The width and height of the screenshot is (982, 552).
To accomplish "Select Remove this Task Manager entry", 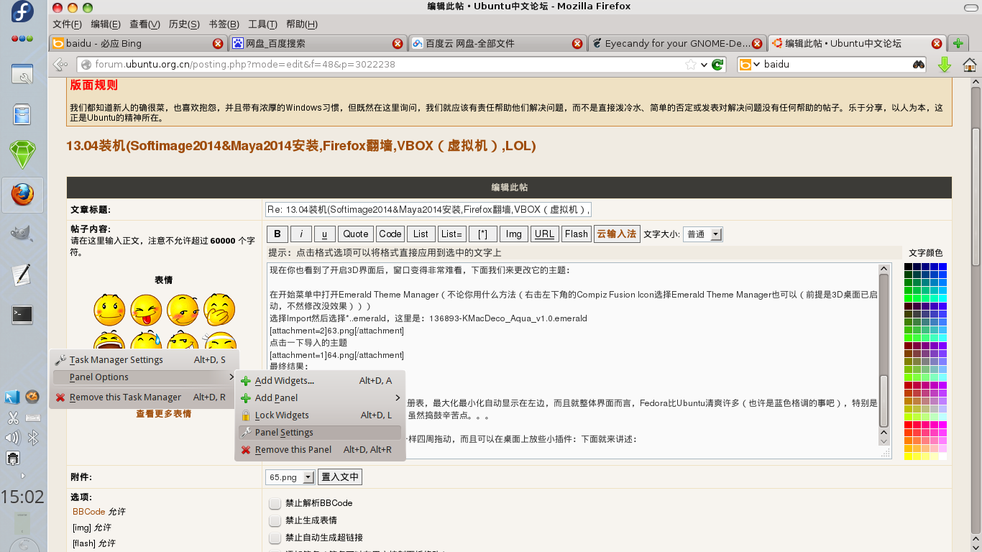I will click(x=144, y=397).
